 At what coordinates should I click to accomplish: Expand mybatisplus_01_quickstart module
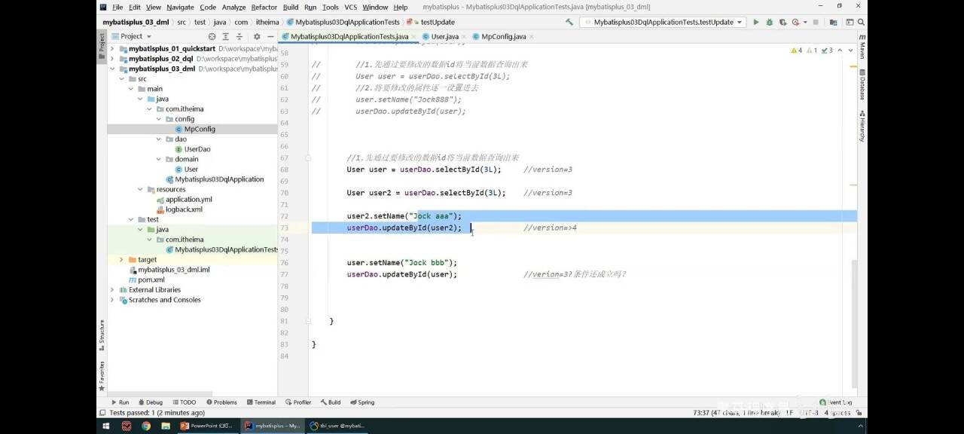(x=112, y=49)
